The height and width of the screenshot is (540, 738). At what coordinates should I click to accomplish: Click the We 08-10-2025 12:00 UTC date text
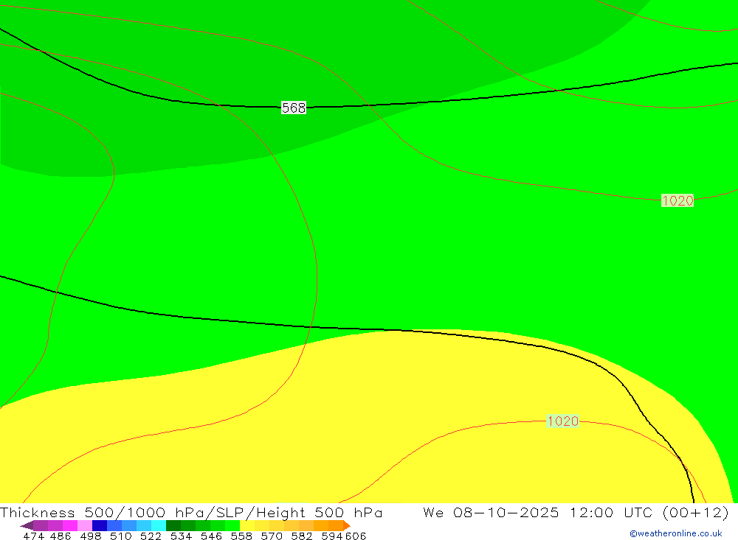click(539, 512)
